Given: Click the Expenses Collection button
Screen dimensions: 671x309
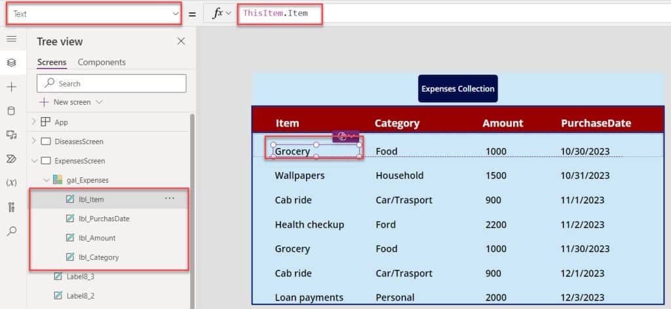Looking at the screenshot, I should pos(458,88).
